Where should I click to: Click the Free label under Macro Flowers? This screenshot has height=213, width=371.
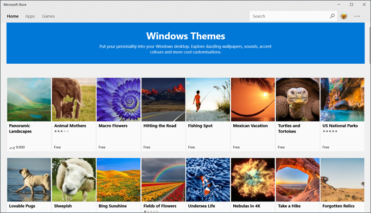pyautogui.click(x=102, y=147)
